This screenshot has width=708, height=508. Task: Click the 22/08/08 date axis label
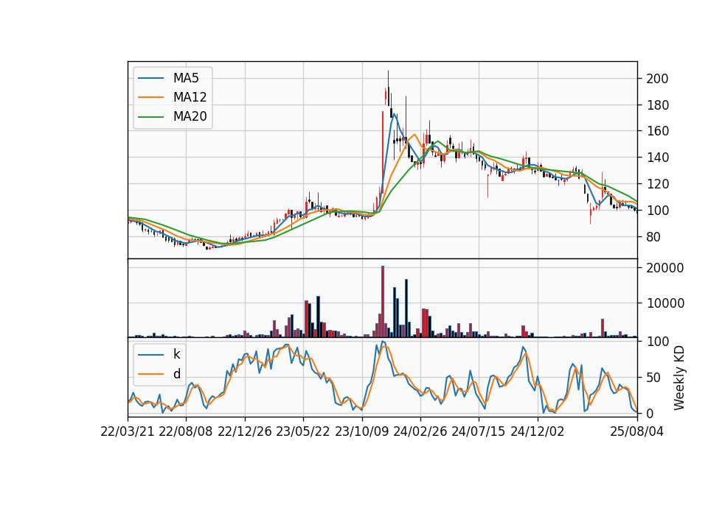186,431
